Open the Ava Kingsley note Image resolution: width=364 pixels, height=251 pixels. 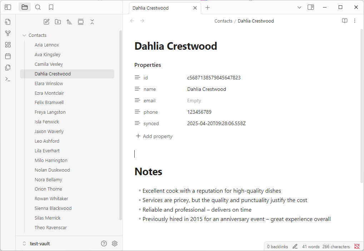(48, 55)
